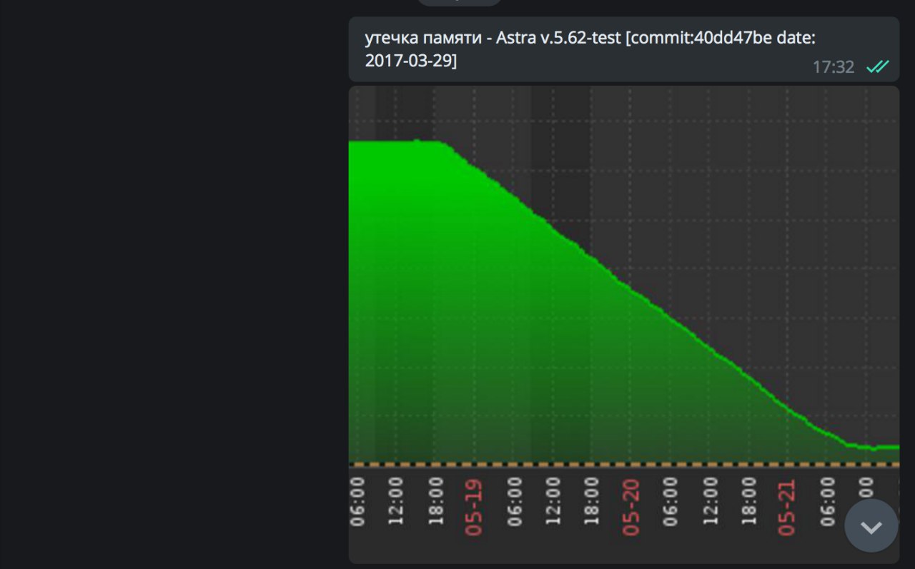Image resolution: width=915 pixels, height=569 pixels.
Task: Click the red 05-21 date label
Action: point(786,508)
